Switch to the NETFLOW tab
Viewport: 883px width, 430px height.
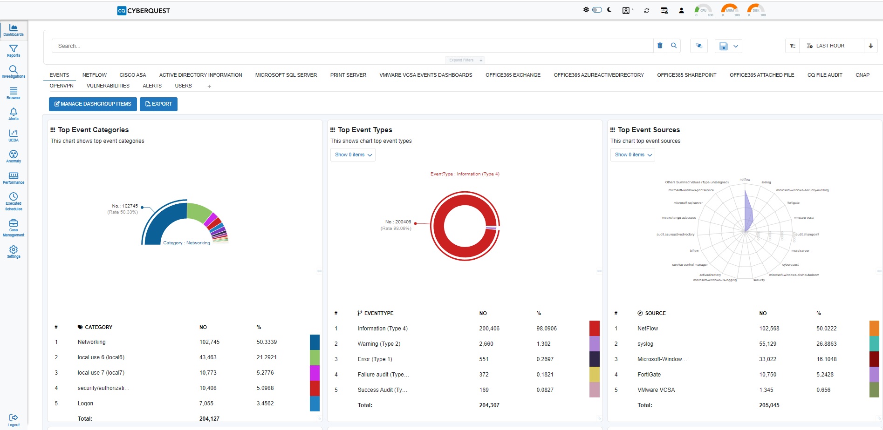coord(95,75)
